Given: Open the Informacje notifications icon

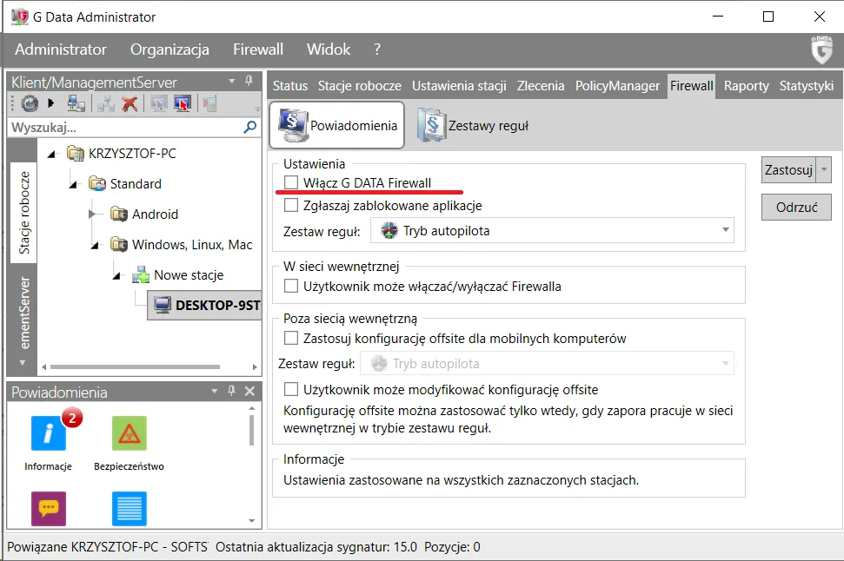Looking at the screenshot, I should 49,433.
